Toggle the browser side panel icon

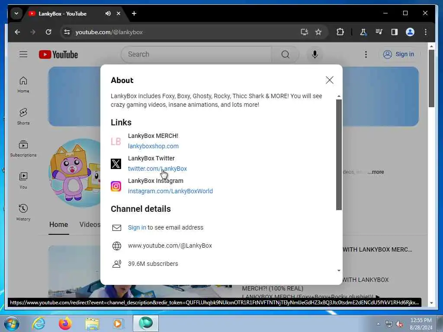tap(395, 32)
